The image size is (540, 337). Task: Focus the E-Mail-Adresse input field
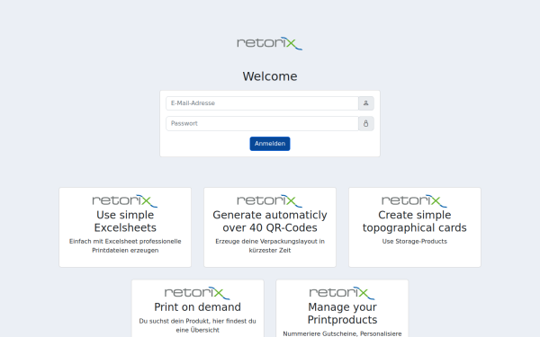(262, 103)
